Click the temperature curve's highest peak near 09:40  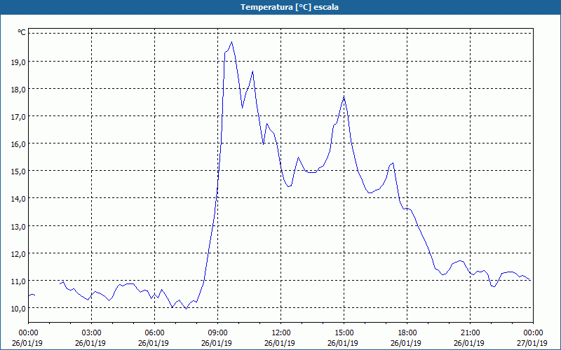coord(232,42)
